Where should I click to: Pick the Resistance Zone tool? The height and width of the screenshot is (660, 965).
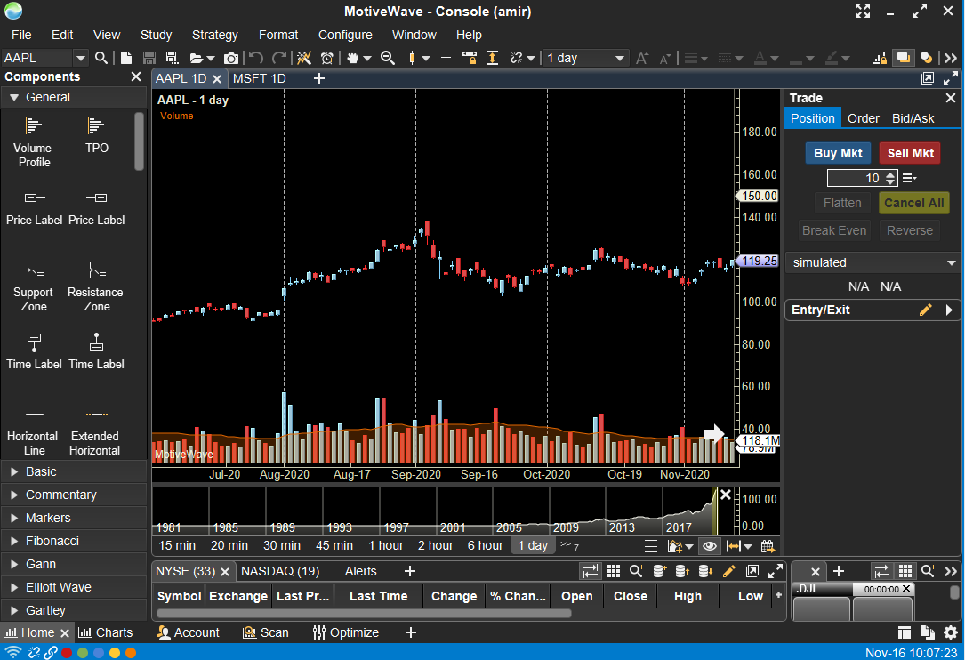[95, 286]
